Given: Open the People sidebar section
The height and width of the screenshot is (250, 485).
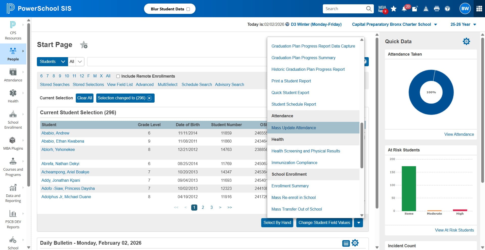Looking at the screenshot, I should pos(13,54).
